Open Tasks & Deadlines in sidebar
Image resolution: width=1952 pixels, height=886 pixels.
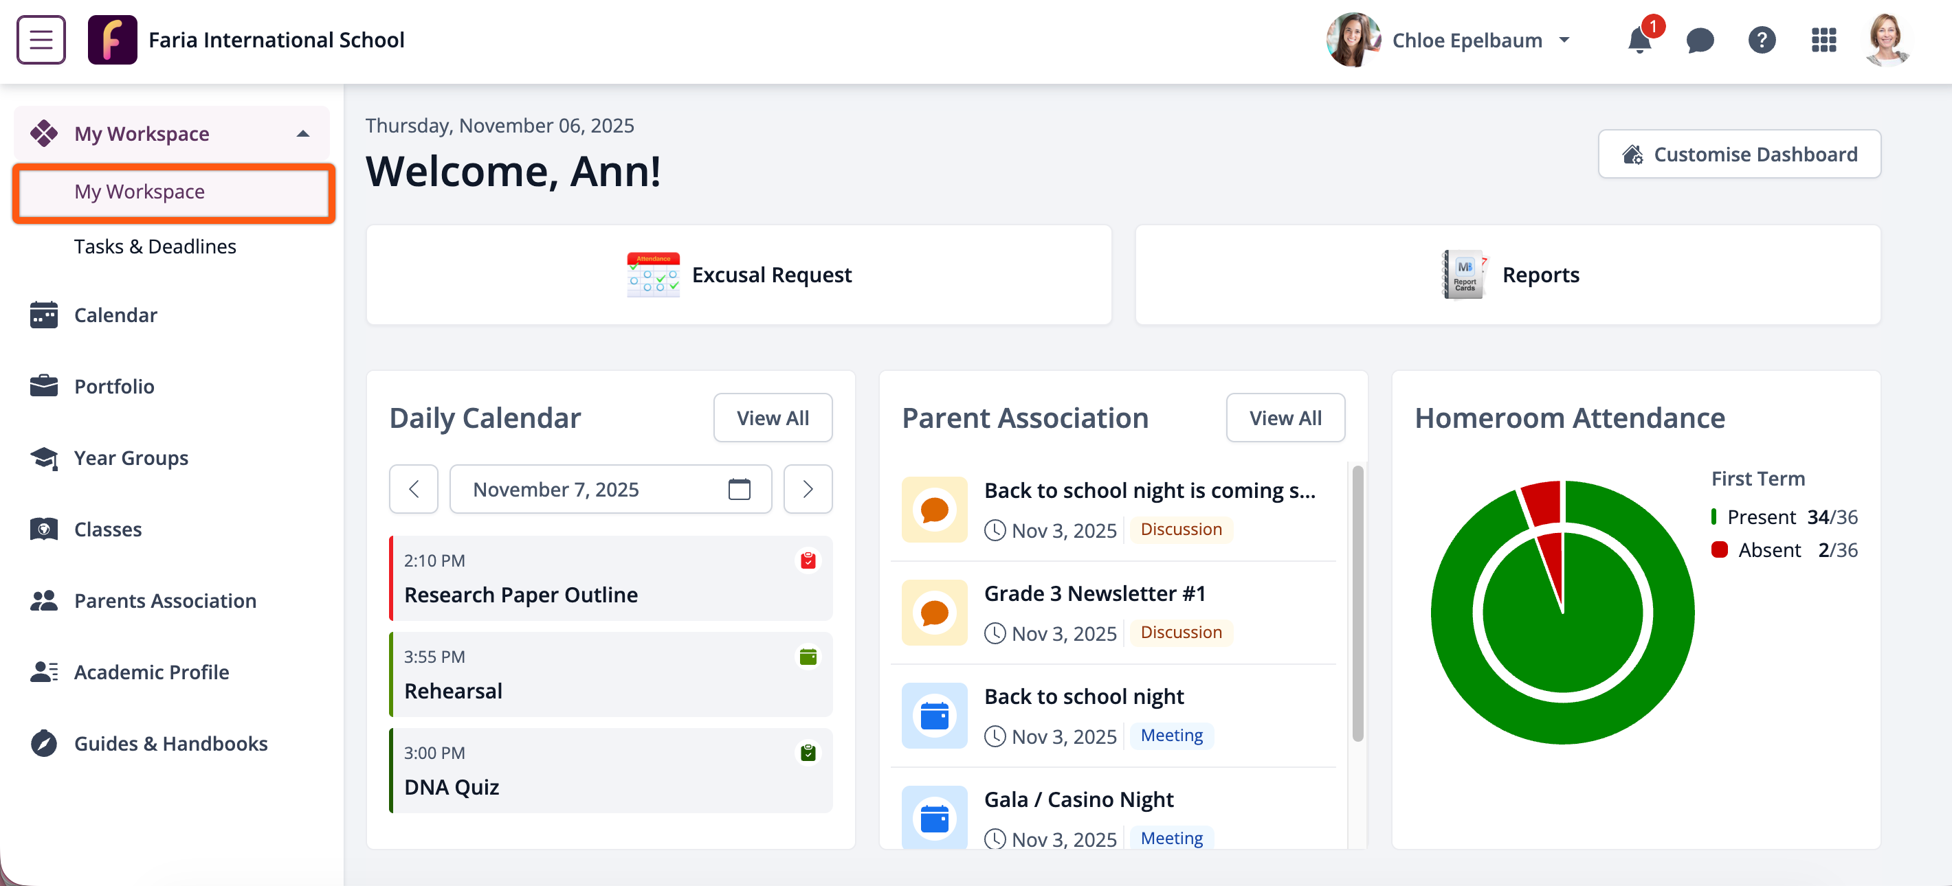[155, 247]
